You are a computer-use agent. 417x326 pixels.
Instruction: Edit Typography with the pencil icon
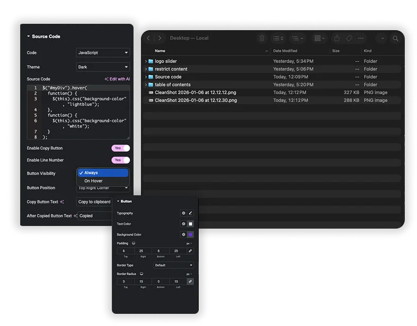[190, 213]
